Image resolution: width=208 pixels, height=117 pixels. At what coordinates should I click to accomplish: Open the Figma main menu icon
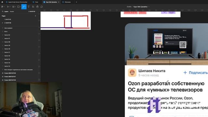pyautogui.click(x=2, y=6)
